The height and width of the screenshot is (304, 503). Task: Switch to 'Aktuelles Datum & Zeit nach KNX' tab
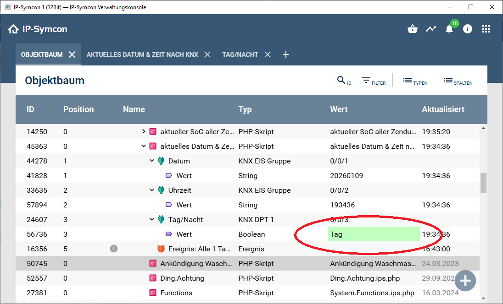(142, 54)
